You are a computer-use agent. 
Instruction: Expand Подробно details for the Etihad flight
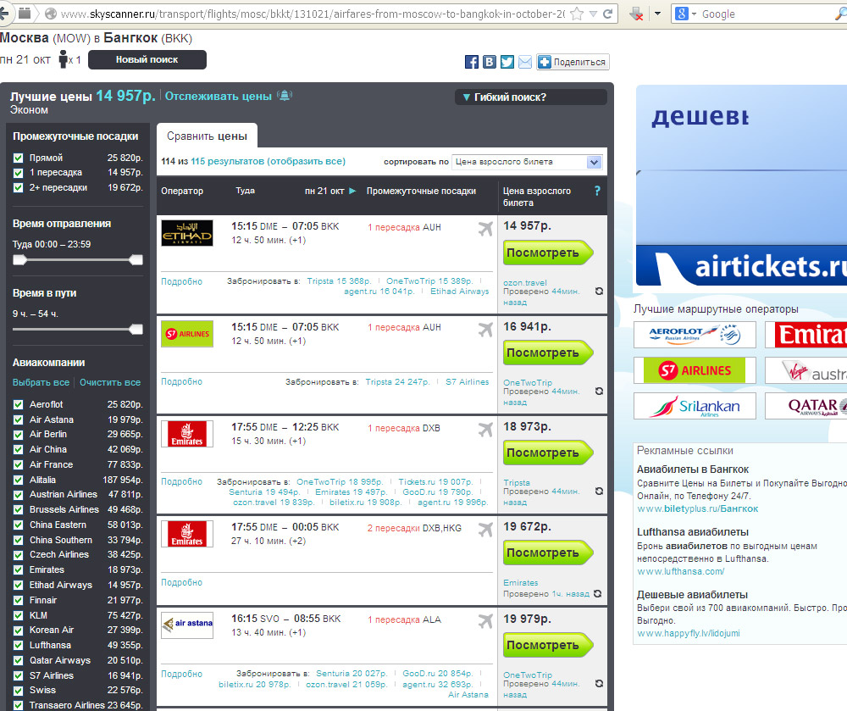click(181, 281)
